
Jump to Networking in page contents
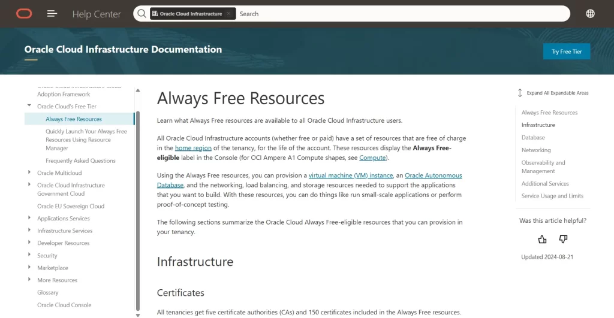[x=535, y=150]
